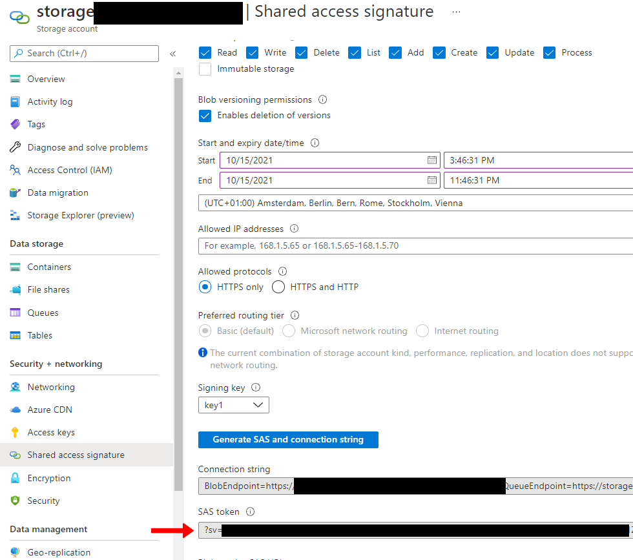The height and width of the screenshot is (560, 633).
Task: Click the Networking icon
Action: click(x=15, y=387)
